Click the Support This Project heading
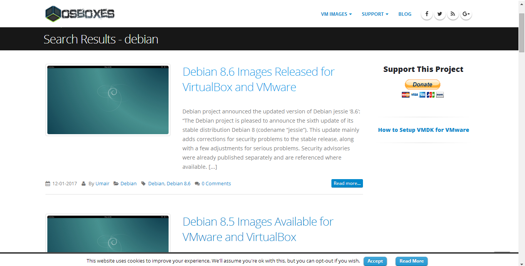The image size is (525, 266). (423, 69)
